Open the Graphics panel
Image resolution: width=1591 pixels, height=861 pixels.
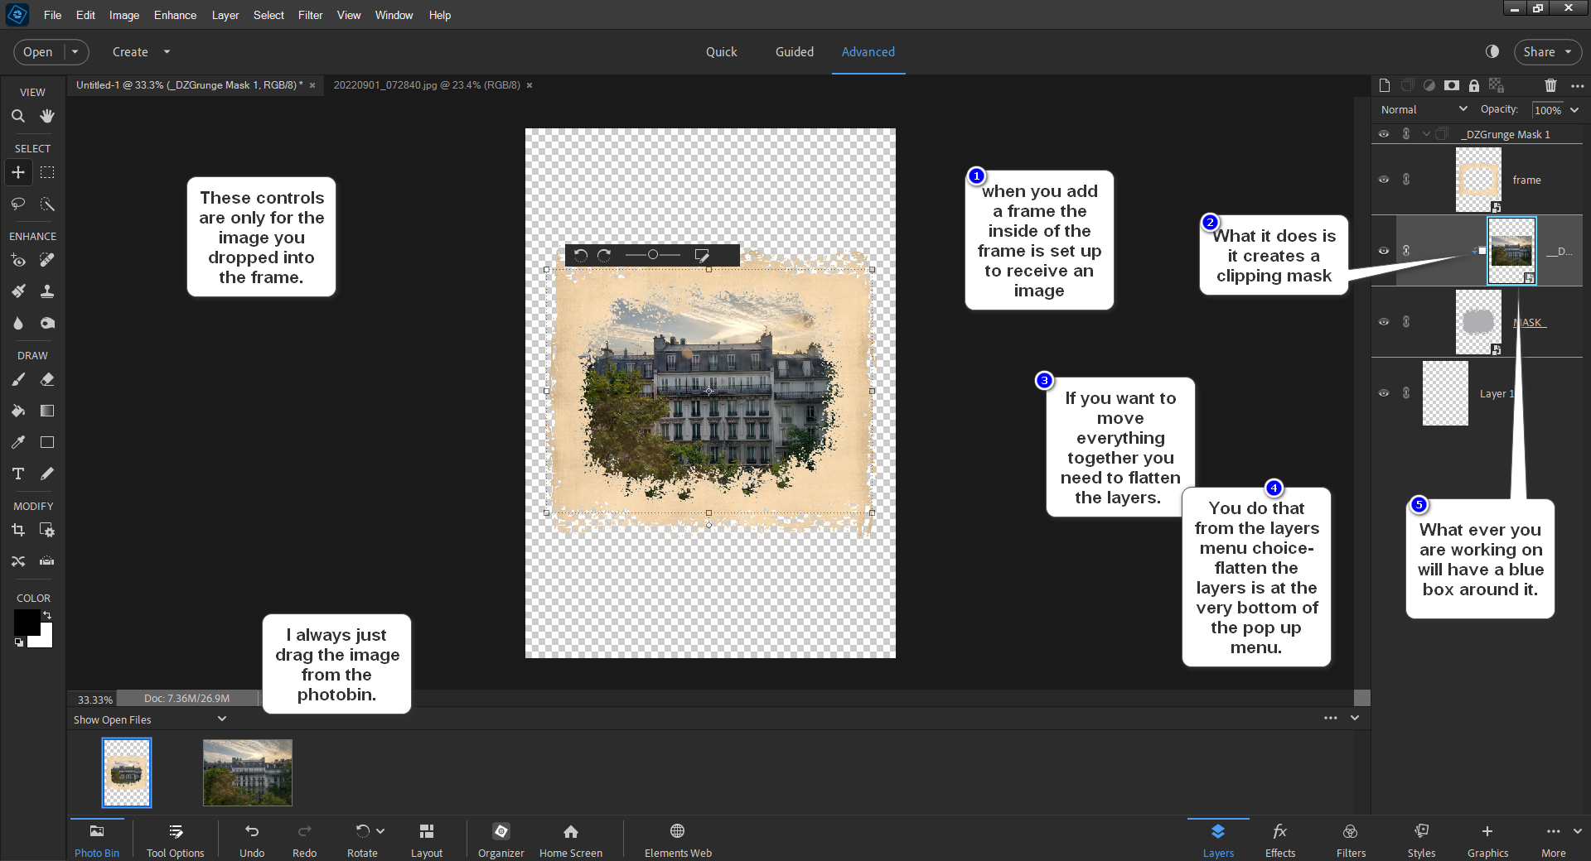(1487, 839)
